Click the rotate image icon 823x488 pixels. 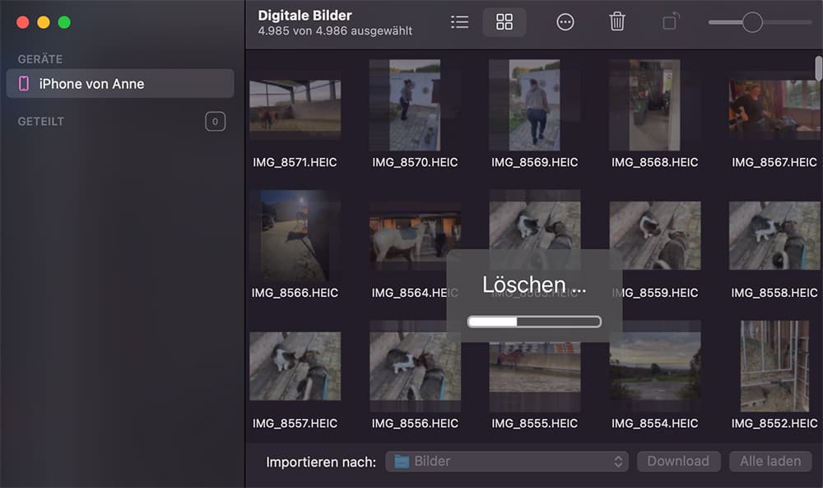click(671, 22)
